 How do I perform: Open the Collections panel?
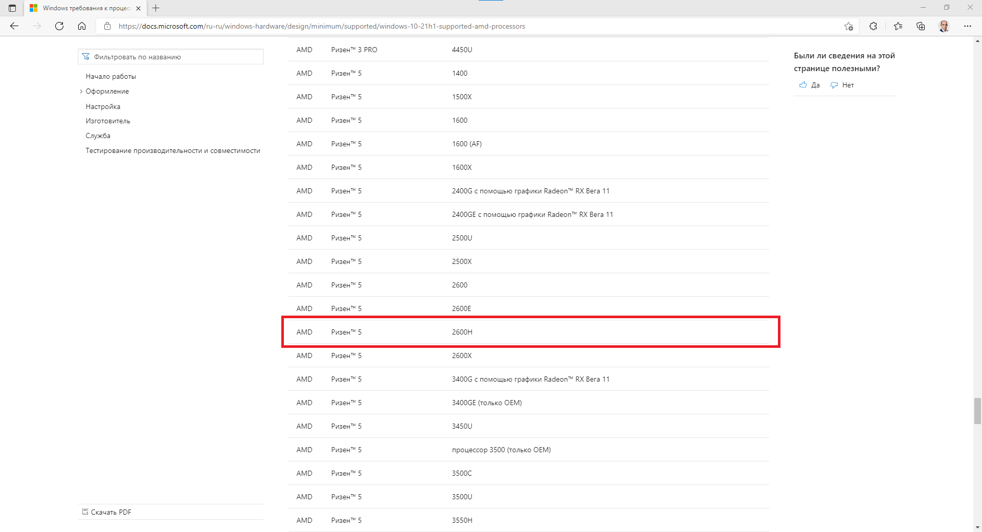coord(921,26)
